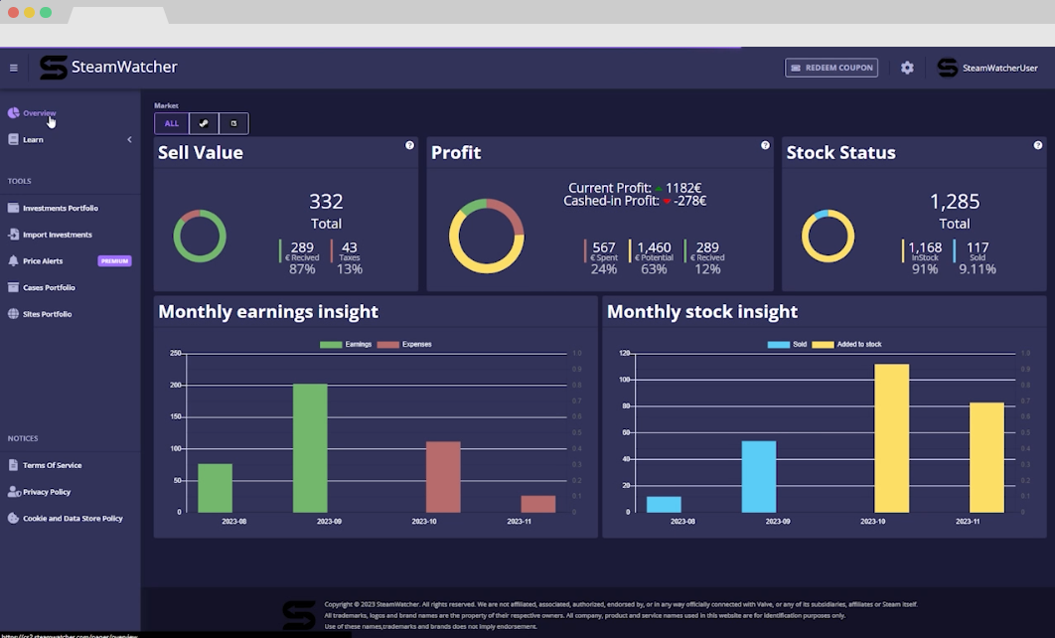Click the Learn book icon

(14, 139)
